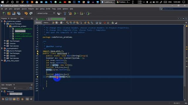The image size is (188, 105).
Task: Click the globe browser icon in toolbar
Action: 59,13
